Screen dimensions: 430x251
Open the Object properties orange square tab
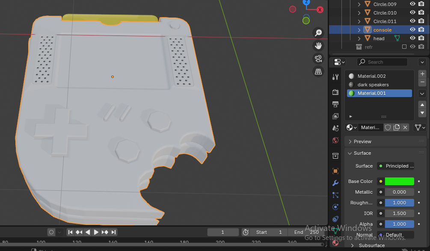pyautogui.click(x=335, y=171)
